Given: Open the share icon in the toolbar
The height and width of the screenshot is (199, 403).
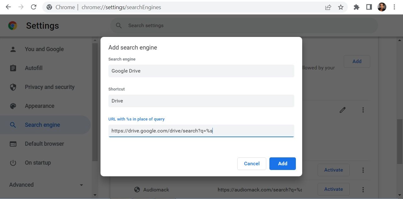Looking at the screenshot, I should (x=328, y=7).
